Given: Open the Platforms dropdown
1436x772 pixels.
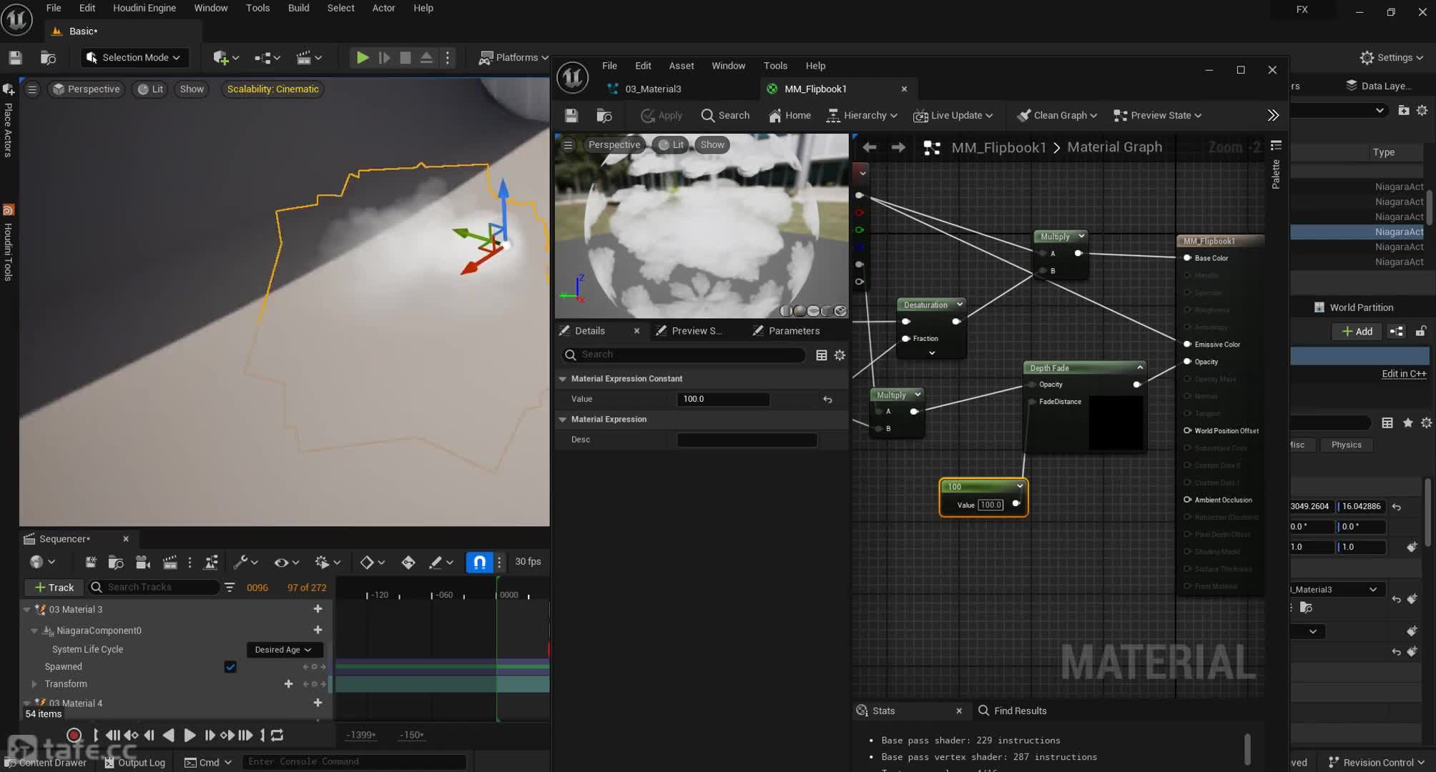Looking at the screenshot, I should [513, 58].
